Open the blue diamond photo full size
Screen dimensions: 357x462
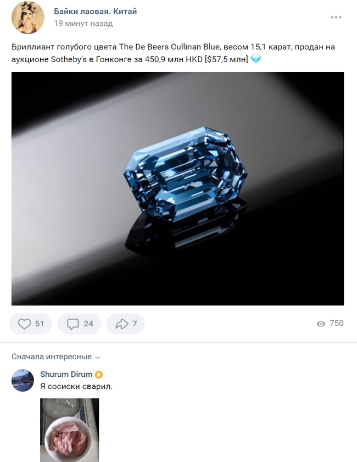[x=178, y=191]
